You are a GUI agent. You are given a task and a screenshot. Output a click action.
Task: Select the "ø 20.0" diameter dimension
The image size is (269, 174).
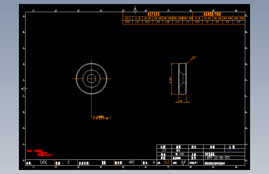(x=170, y=80)
